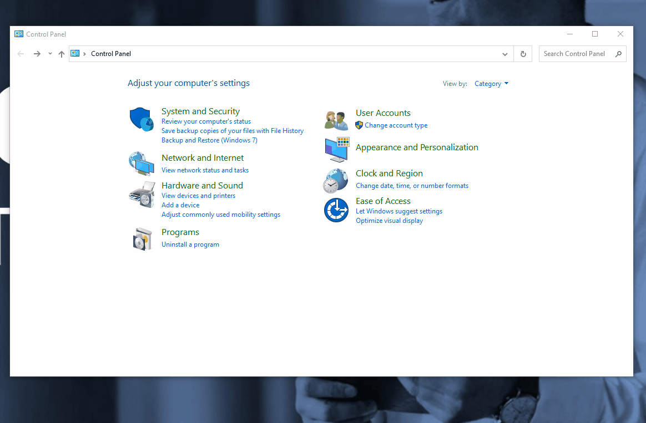Click the User Accounts people icon

pos(336,120)
